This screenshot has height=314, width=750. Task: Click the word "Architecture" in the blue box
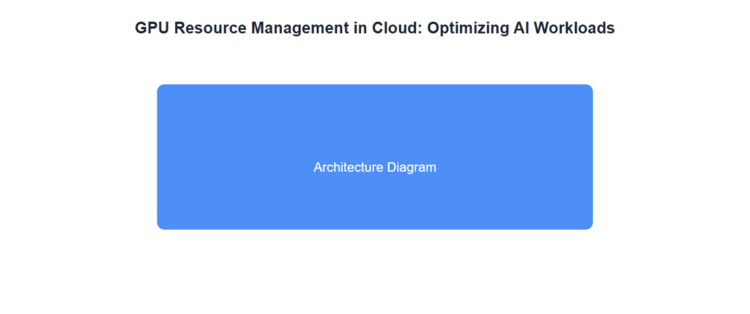[349, 168]
